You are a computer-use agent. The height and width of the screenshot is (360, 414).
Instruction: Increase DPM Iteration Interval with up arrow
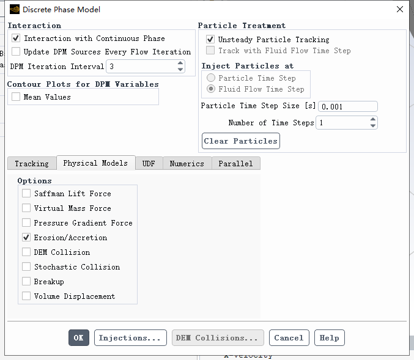(x=180, y=63)
